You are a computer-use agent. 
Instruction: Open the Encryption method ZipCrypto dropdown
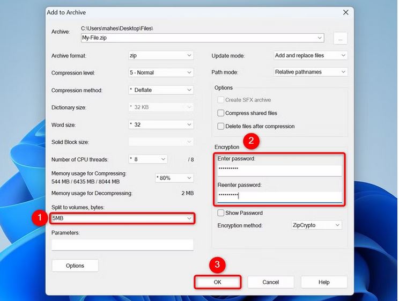316,225
